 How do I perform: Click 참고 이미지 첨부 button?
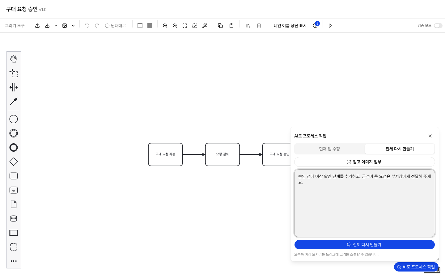tap(365, 162)
